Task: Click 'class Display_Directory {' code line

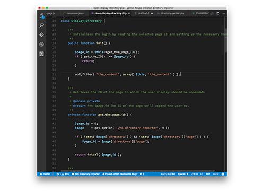Action: pyautogui.click(x=83, y=21)
